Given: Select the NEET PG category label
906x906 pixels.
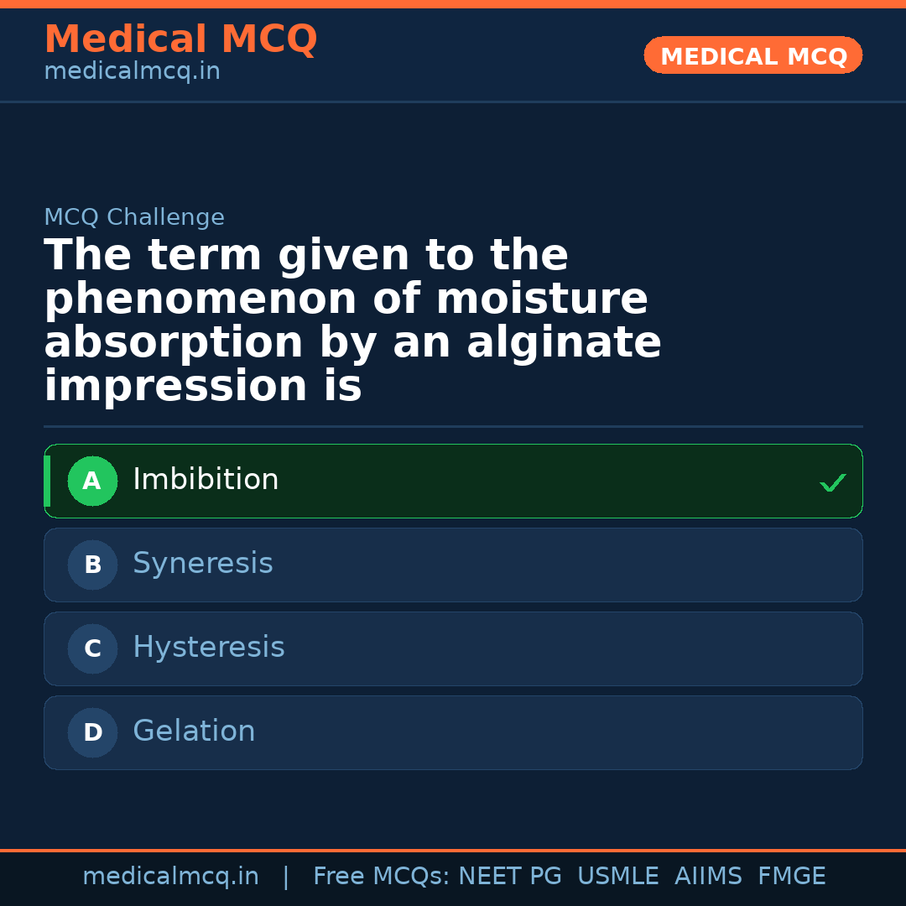Looking at the screenshot, I should [509, 875].
